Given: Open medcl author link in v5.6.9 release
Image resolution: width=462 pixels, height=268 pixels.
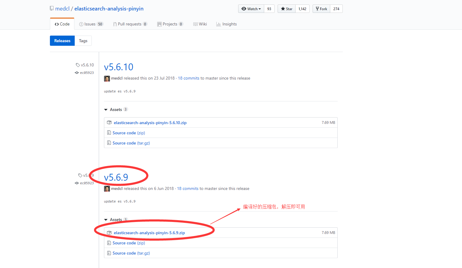Looking at the screenshot, I should click(x=117, y=188).
